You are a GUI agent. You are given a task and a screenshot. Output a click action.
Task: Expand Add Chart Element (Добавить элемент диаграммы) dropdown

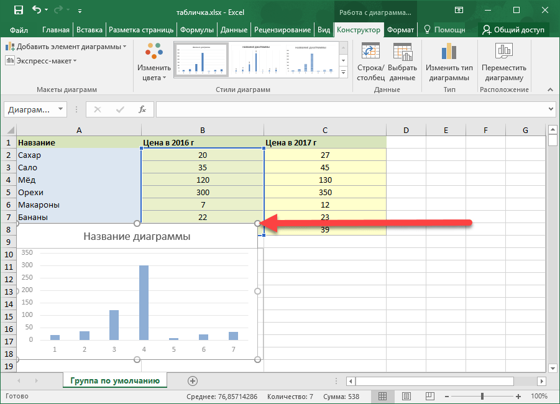67,47
